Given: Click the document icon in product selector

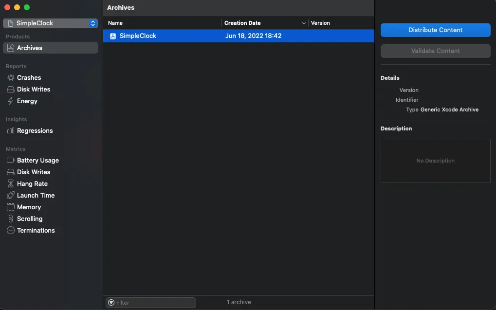Looking at the screenshot, I should coord(10,23).
